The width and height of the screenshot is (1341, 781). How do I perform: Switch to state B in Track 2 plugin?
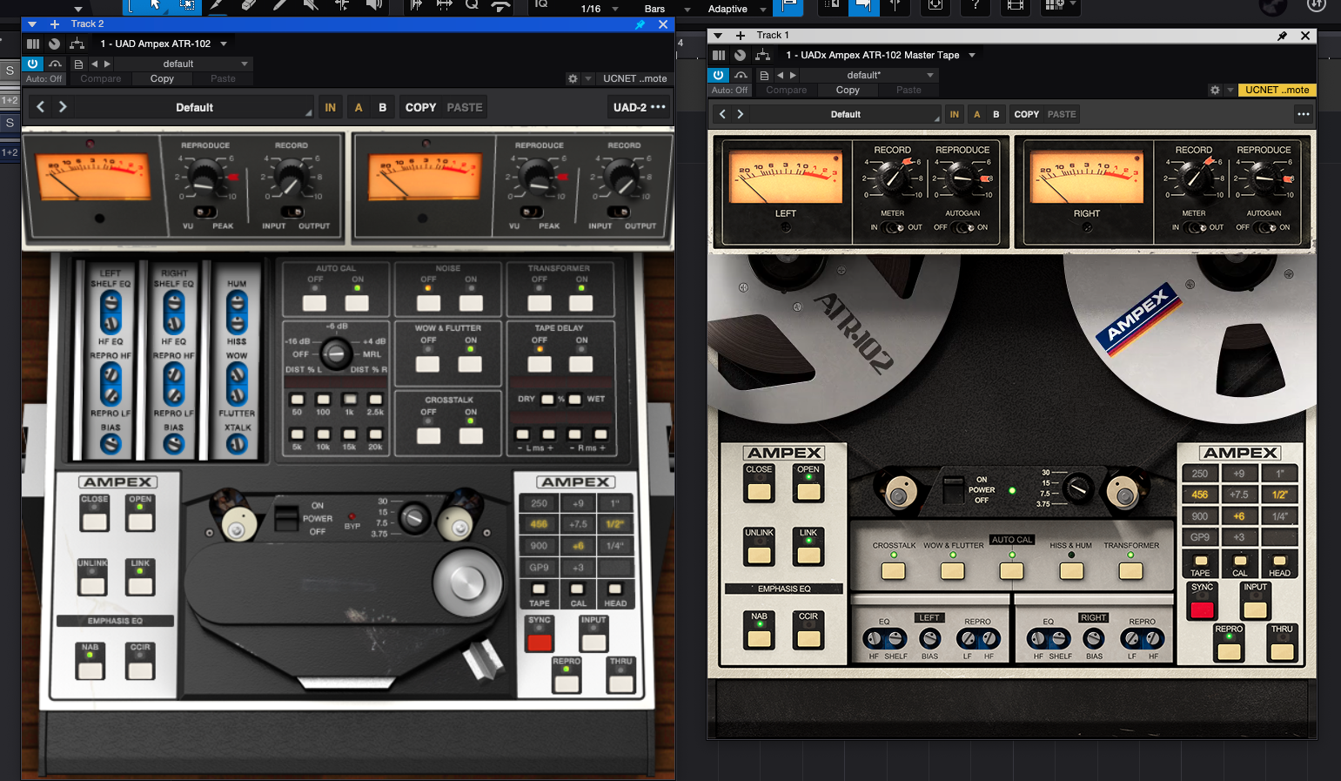click(x=382, y=107)
